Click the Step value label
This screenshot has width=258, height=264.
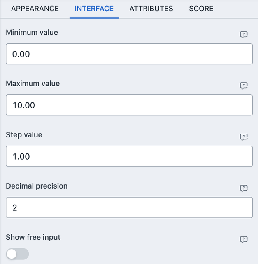pos(24,134)
